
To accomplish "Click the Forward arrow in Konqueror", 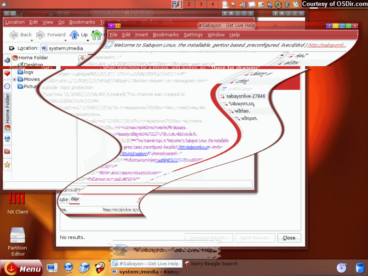I will [x=40, y=35].
